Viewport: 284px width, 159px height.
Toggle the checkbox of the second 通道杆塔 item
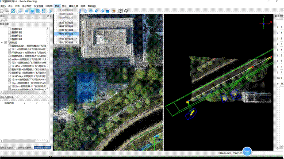[x=9, y=32]
